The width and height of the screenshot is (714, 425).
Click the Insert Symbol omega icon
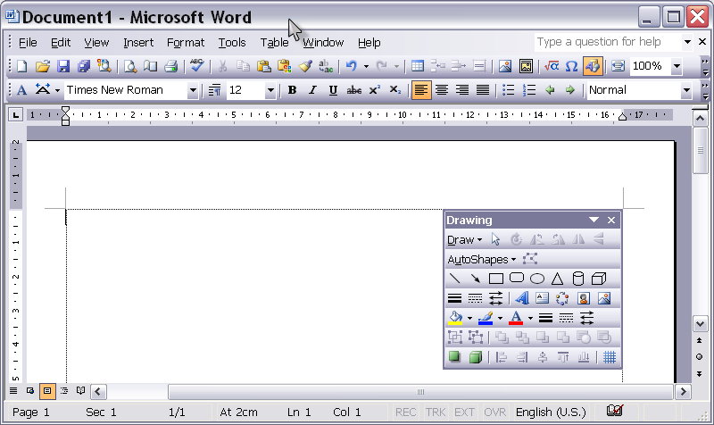(x=571, y=66)
